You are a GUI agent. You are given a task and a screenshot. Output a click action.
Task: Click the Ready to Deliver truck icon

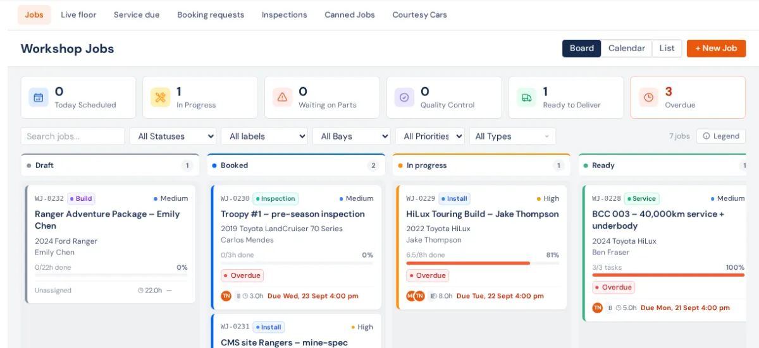527,97
